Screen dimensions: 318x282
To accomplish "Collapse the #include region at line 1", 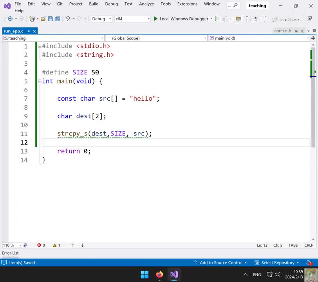I will click(x=40, y=46).
